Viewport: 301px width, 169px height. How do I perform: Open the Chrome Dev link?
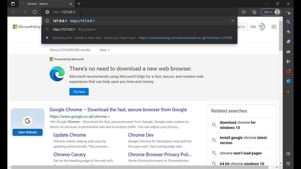click(141, 135)
